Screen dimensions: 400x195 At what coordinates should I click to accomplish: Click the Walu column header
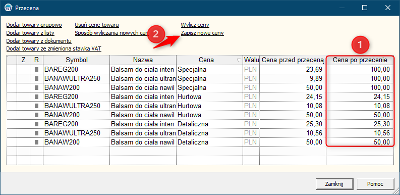[251, 60]
